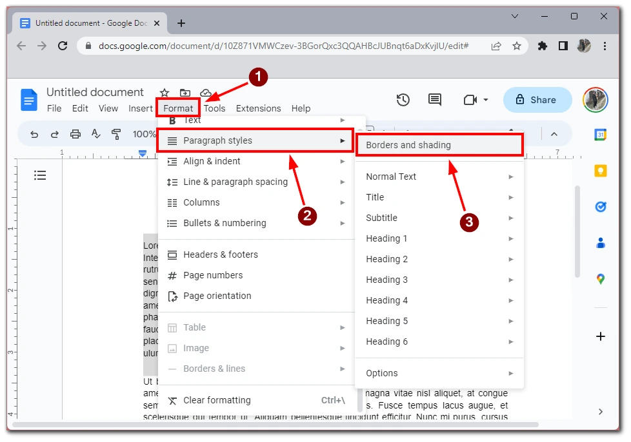Viewport: 631px width, 442px height.
Task: Open the Format menu
Action: click(178, 108)
